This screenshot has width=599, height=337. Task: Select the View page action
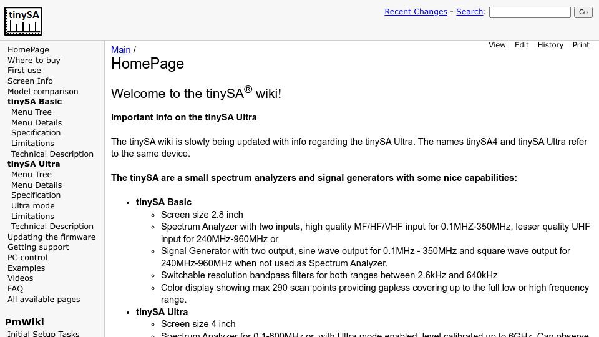pyautogui.click(x=497, y=45)
